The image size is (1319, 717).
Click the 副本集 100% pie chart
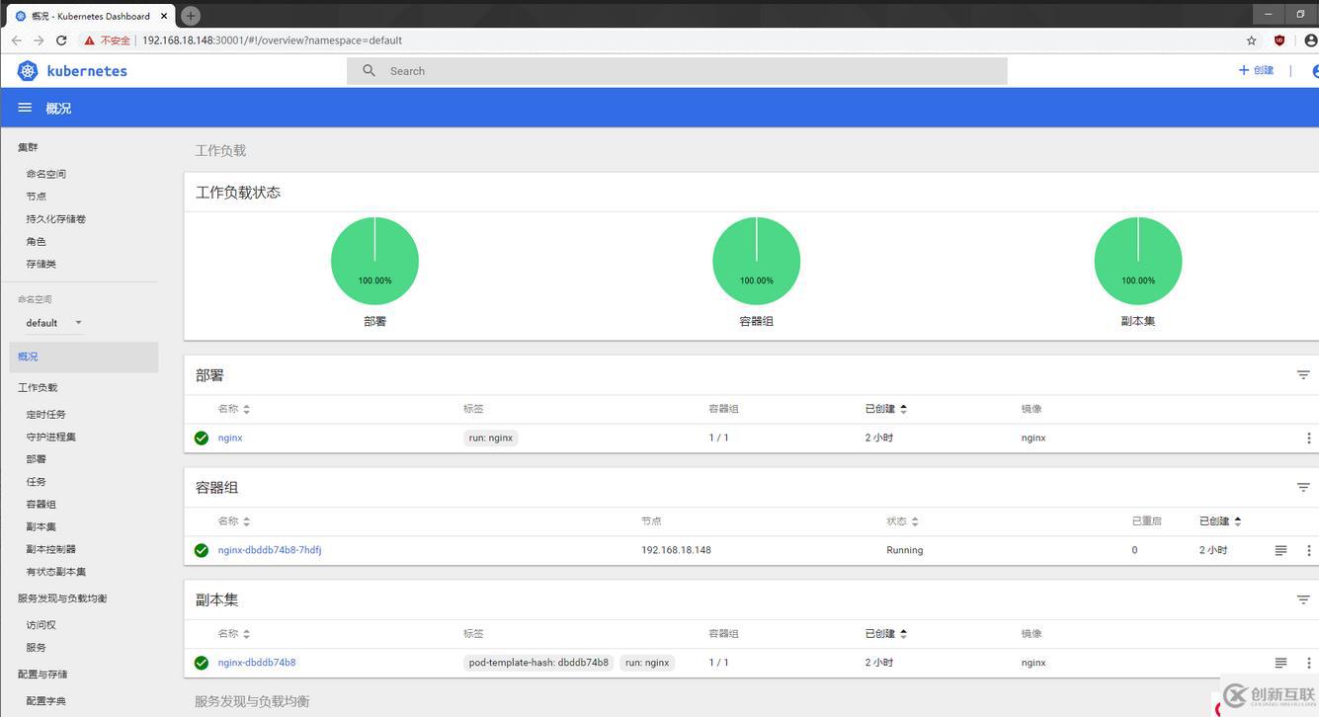click(x=1138, y=261)
